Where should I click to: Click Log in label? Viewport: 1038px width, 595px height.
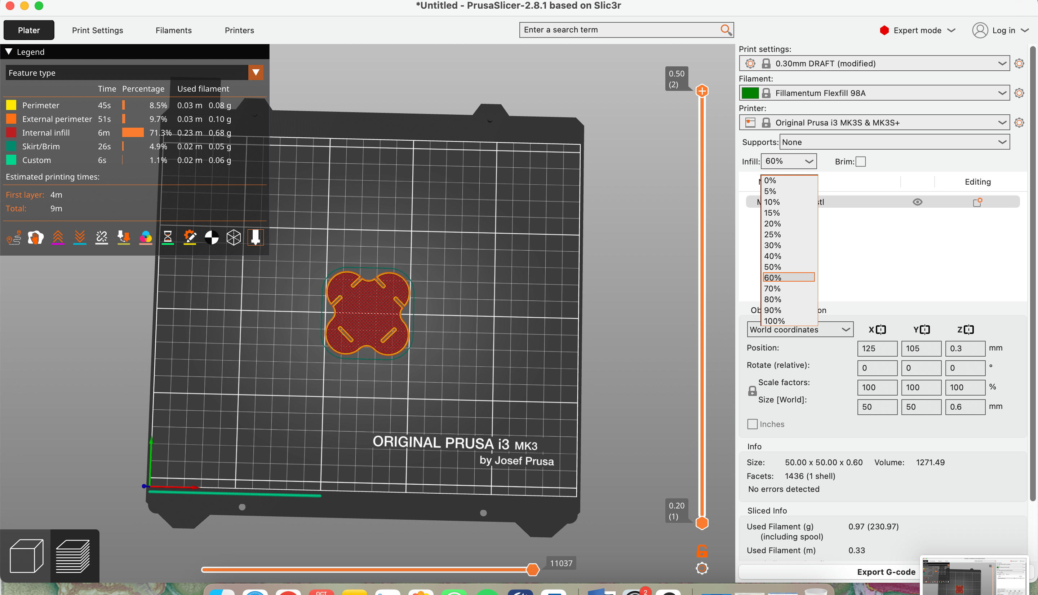pos(1004,30)
